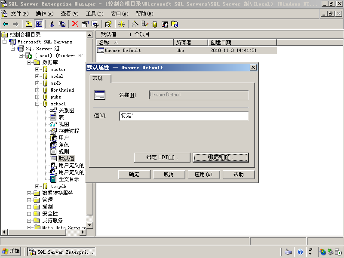Sort by the 所有者 column header
The width and height of the screenshot is (344, 258).
(x=190, y=42)
